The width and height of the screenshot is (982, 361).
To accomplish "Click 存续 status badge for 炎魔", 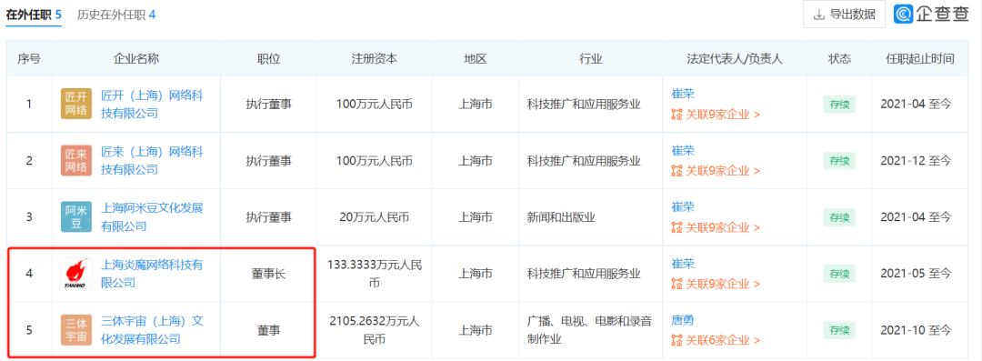I will (839, 274).
